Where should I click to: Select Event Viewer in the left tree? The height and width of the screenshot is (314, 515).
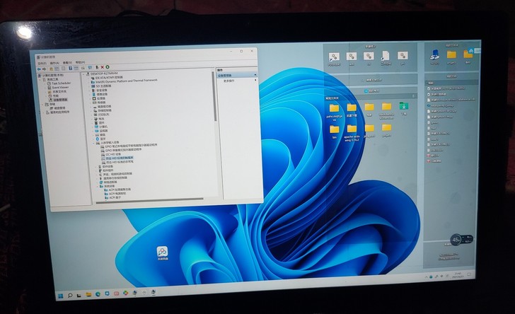tap(60, 88)
